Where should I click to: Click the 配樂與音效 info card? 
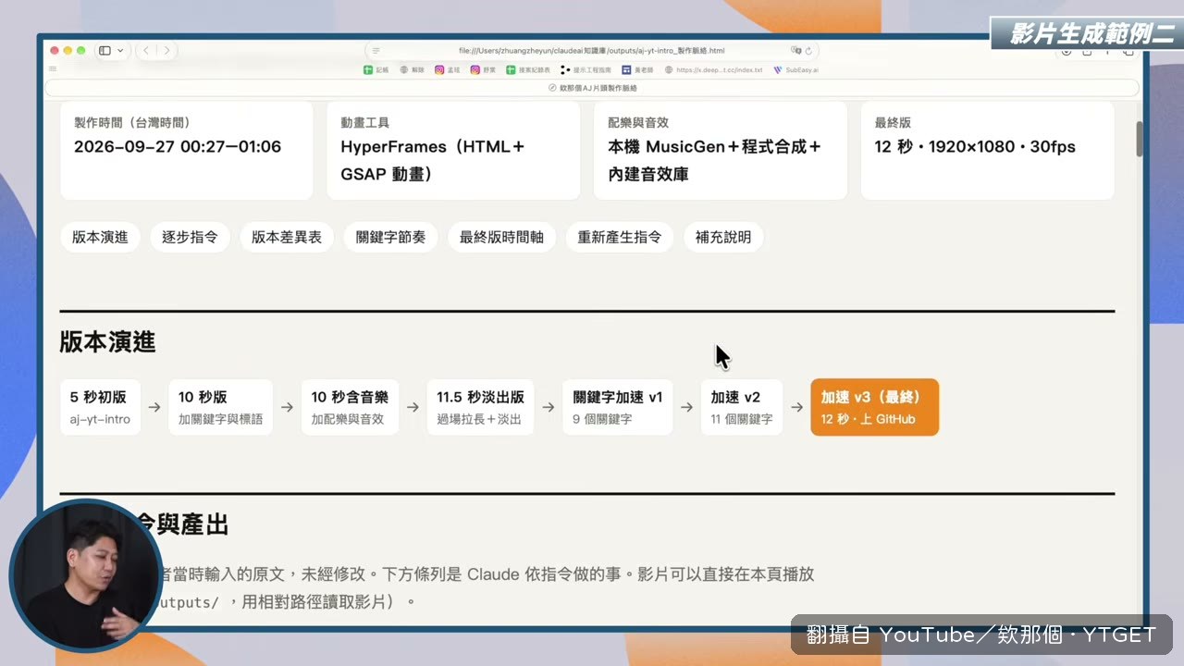click(x=720, y=150)
